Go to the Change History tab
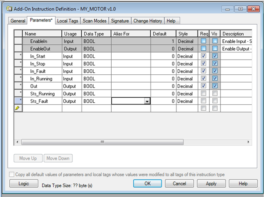This screenshot has height=197, width=264. click(148, 21)
